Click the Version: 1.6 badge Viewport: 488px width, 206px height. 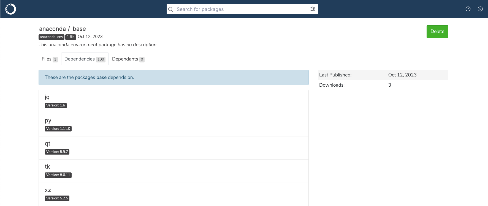(56, 105)
